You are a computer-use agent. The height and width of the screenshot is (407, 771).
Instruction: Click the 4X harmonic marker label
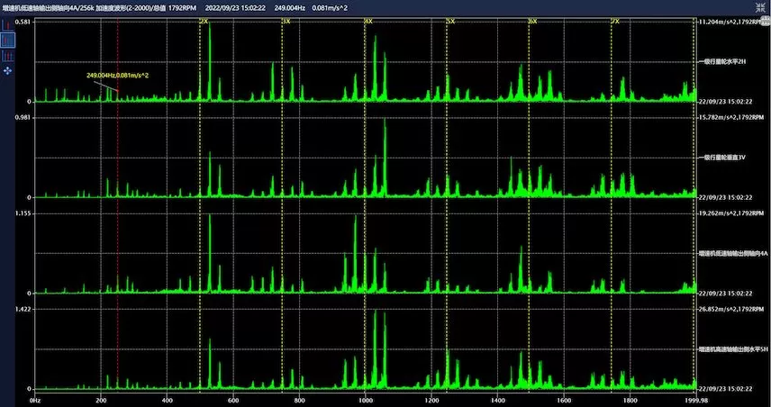[367, 20]
